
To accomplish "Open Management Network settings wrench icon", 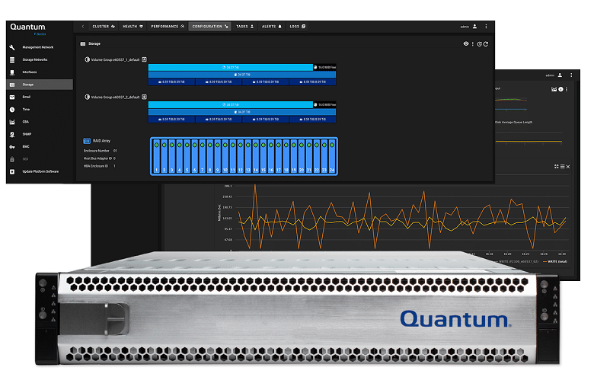I will (x=12, y=47).
